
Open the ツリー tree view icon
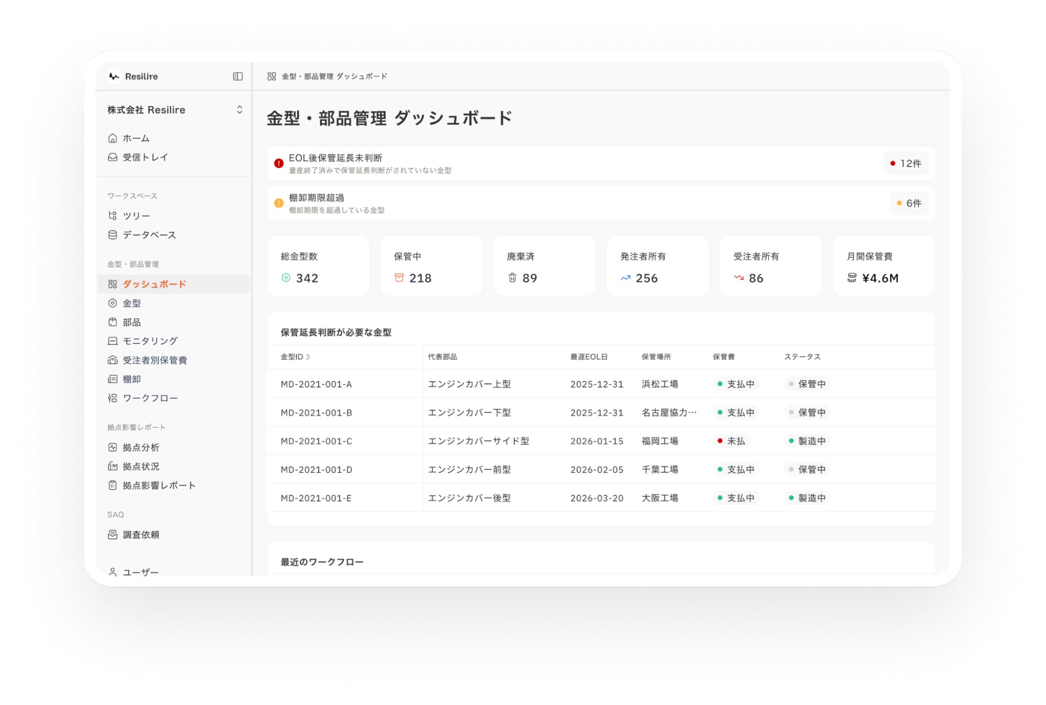point(113,216)
